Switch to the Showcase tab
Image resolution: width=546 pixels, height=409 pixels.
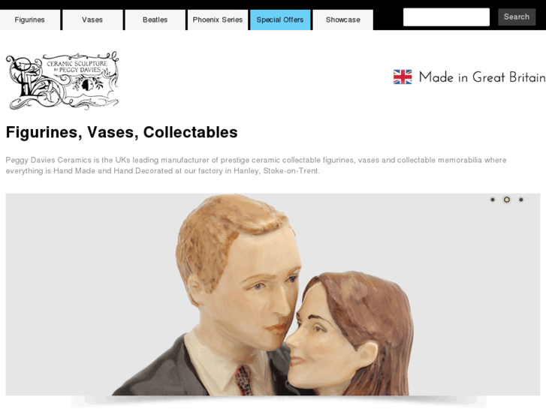tap(343, 20)
